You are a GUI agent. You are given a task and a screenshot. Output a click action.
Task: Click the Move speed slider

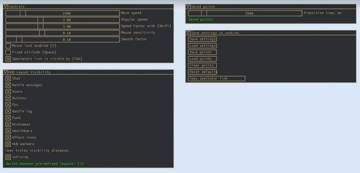(x=62, y=13)
